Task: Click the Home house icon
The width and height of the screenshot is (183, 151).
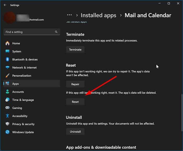Action: click(8, 43)
